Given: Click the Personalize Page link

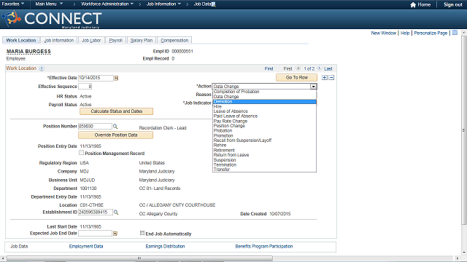Looking at the screenshot, I should [x=431, y=33].
